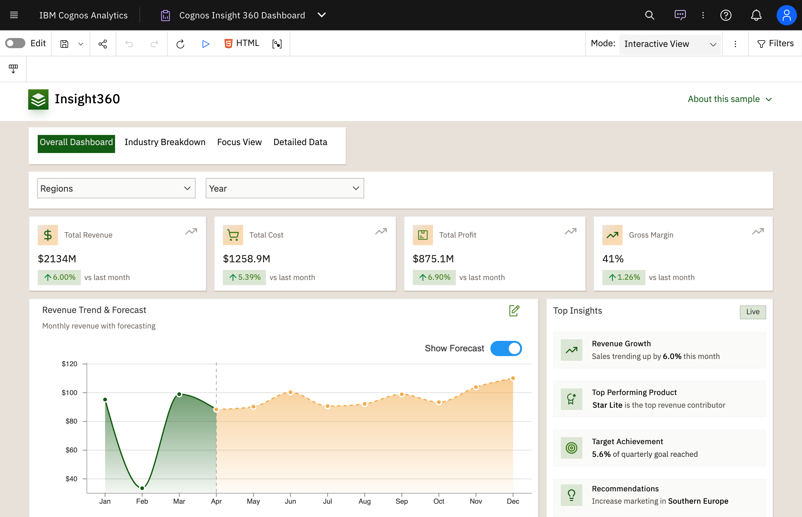802x517 pixels.
Task: Click the trend arrow on Gross Margin card
Action: (x=758, y=231)
